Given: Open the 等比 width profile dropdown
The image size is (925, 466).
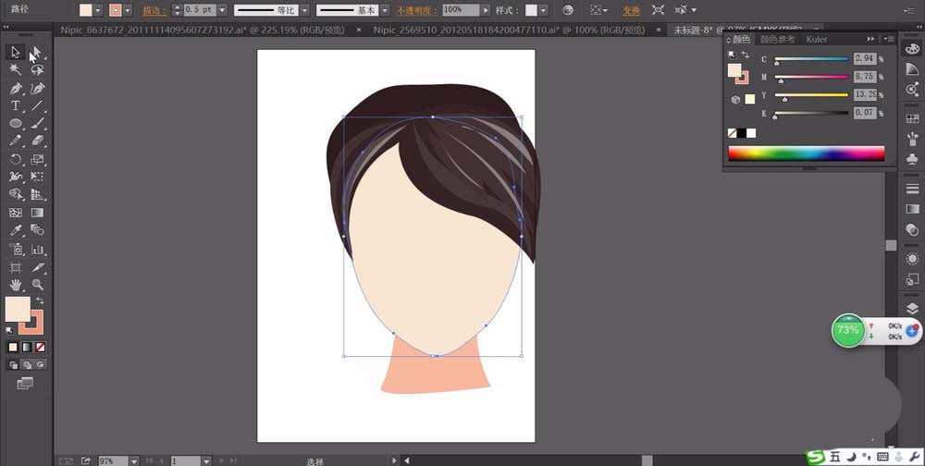Looking at the screenshot, I should click(x=303, y=10).
